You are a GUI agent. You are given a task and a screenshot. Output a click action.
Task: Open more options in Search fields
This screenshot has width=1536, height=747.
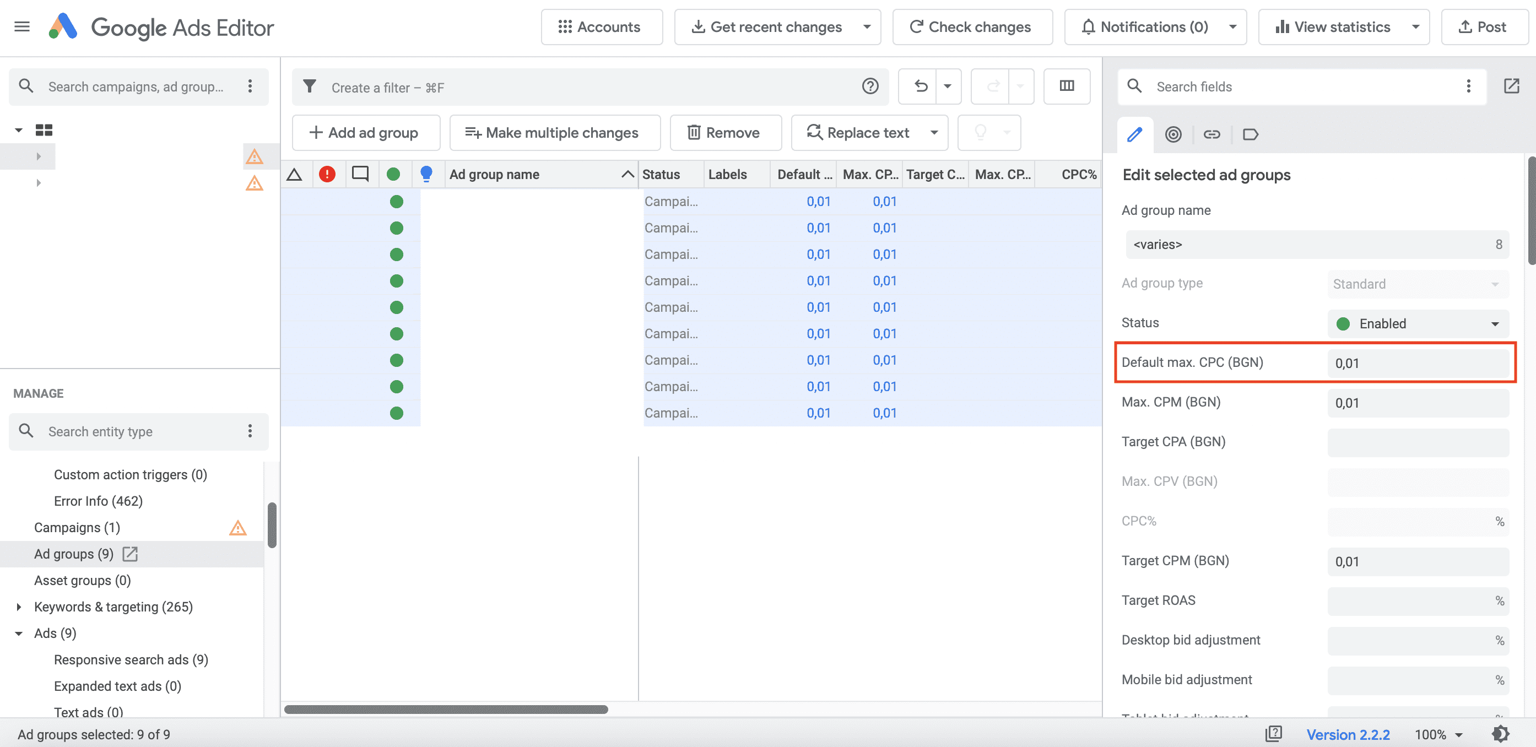(1468, 86)
